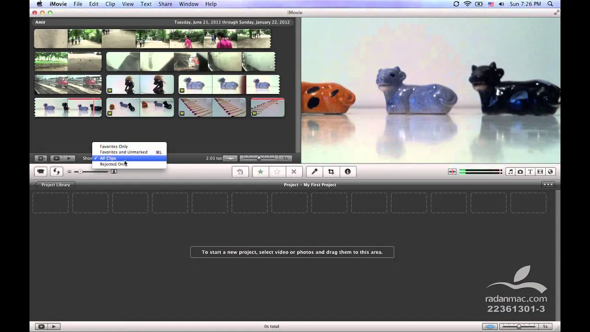Toggle audio waveforms in event browser
Viewport: 590px width, 332px height.
click(x=230, y=158)
